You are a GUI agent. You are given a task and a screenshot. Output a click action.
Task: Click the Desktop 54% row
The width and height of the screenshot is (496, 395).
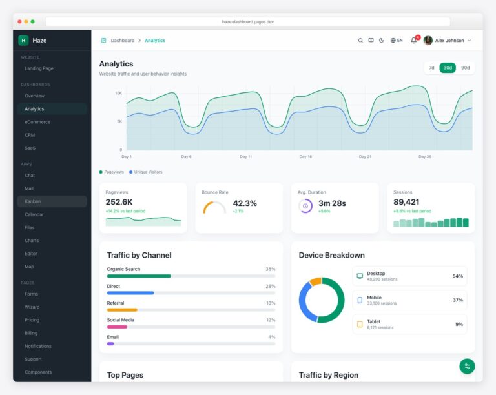click(x=409, y=276)
